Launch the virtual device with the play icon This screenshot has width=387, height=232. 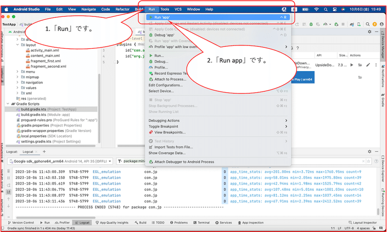point(352,65)
